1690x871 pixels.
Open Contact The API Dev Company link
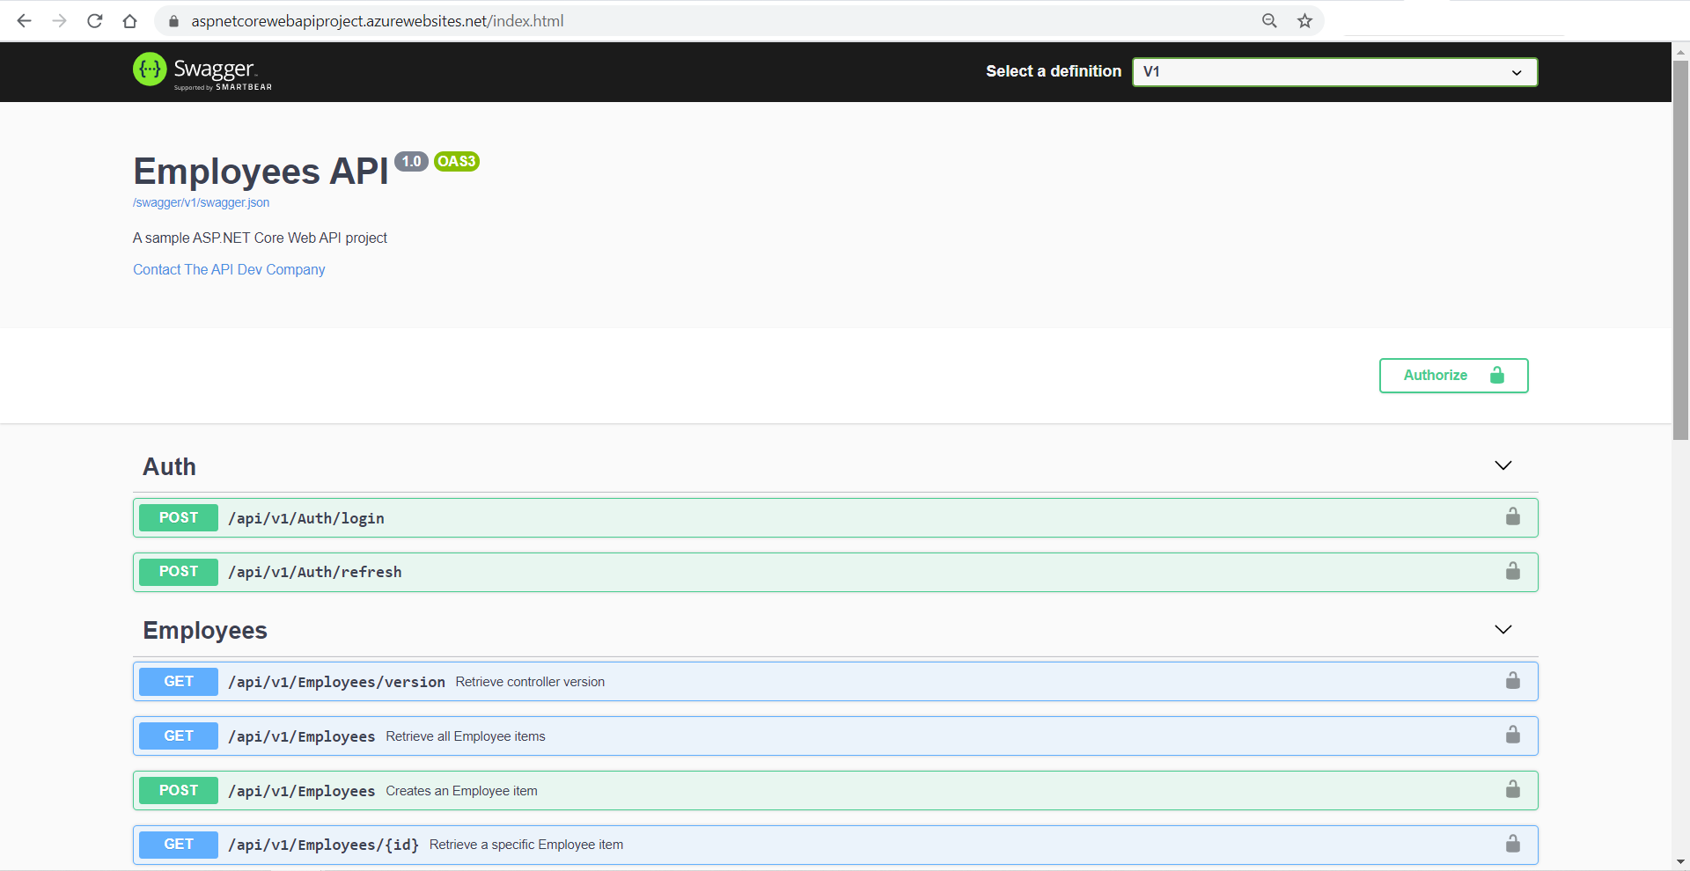click(x=229, y=269)
